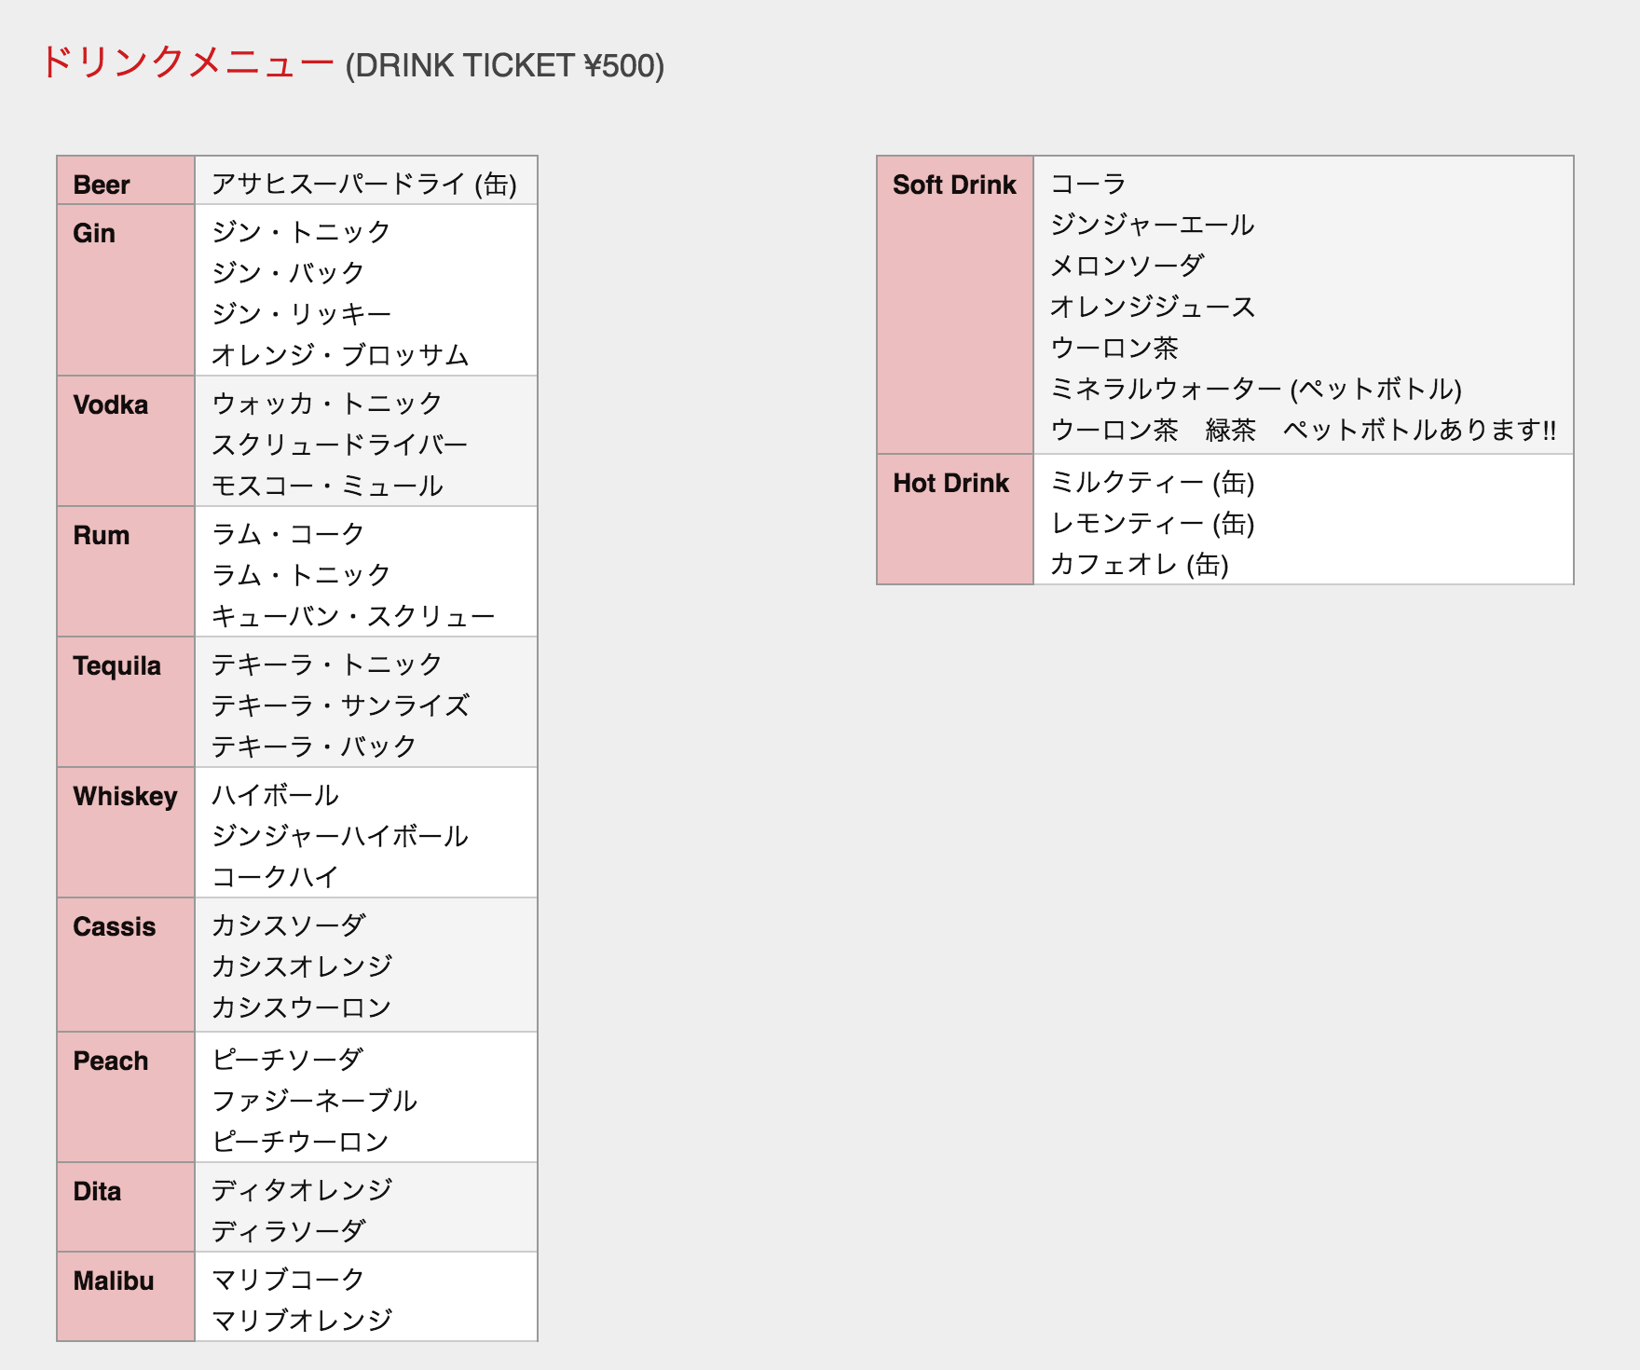Click the マリブコーク item

tap(288, 1280)
